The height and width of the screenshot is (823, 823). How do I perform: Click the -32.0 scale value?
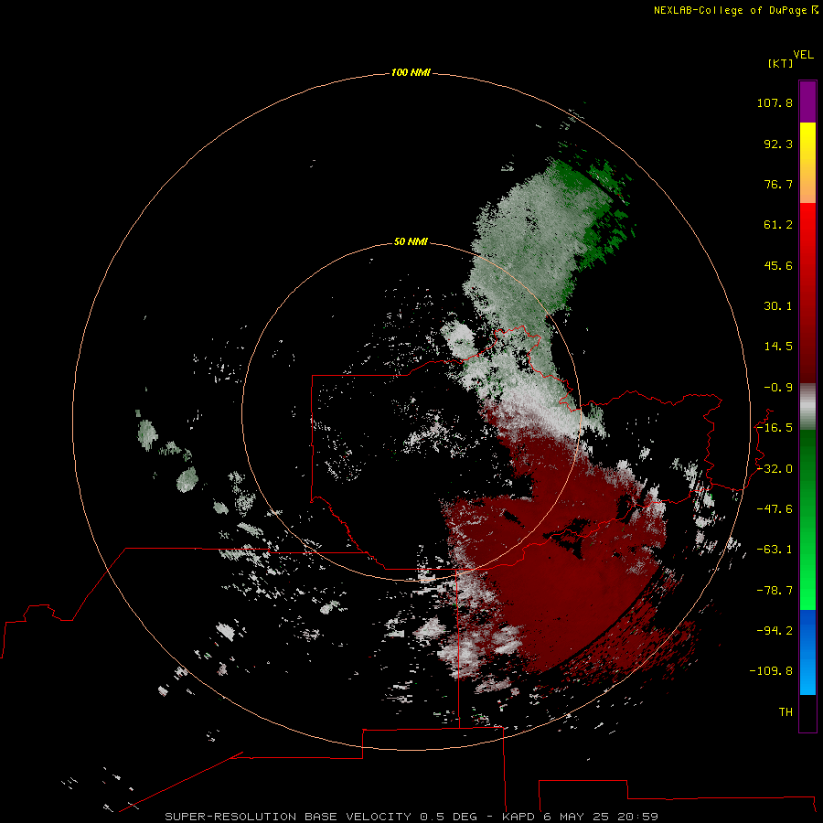(x=775, y=469)
